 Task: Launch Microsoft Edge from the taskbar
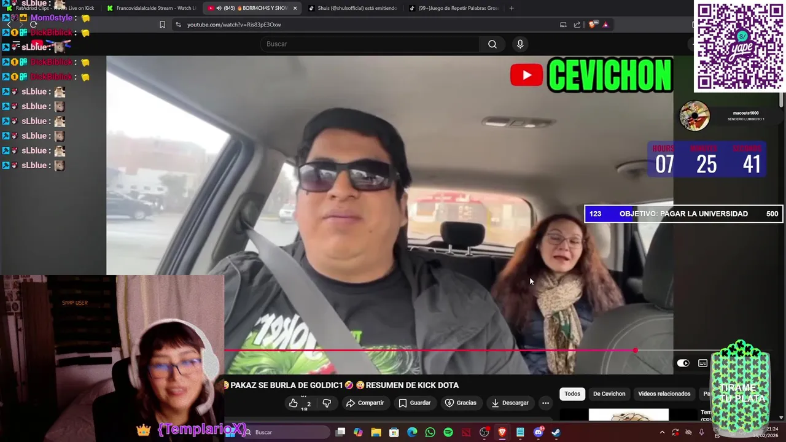pos(412,432)
